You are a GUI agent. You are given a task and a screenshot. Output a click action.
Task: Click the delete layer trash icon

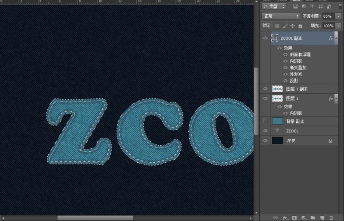(x=332, y=218)
